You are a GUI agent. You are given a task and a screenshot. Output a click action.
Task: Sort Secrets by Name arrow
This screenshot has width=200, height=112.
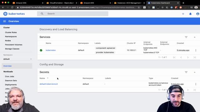click(48, 78)
